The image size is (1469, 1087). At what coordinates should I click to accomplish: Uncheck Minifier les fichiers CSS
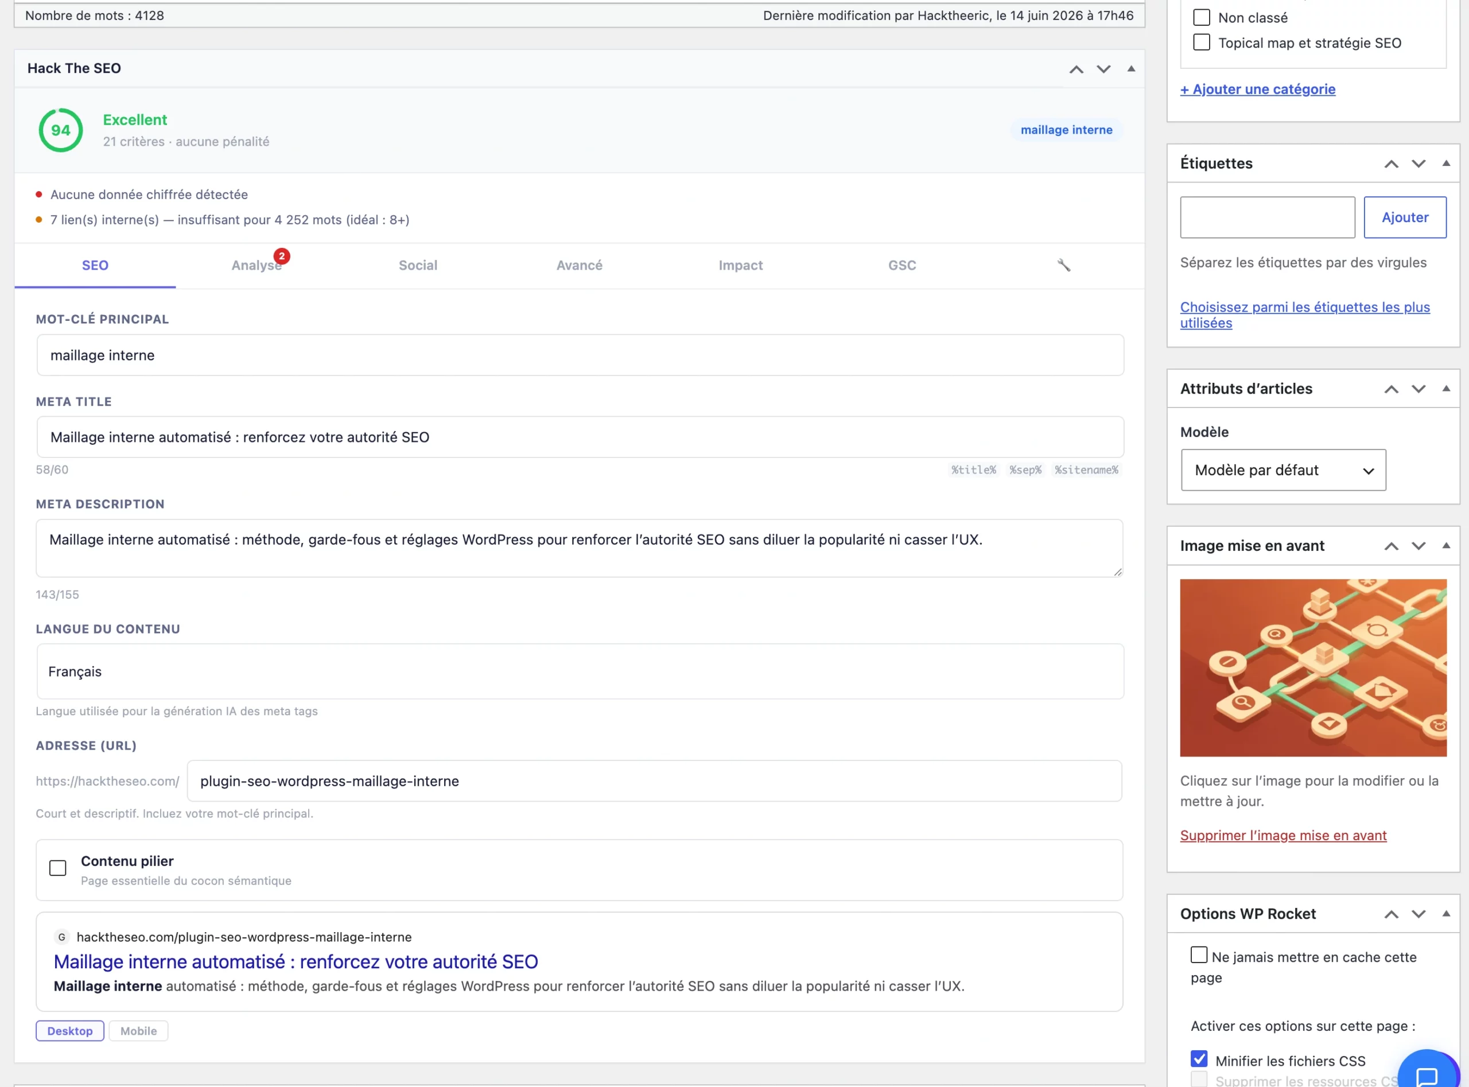tap(1199, 1059)
